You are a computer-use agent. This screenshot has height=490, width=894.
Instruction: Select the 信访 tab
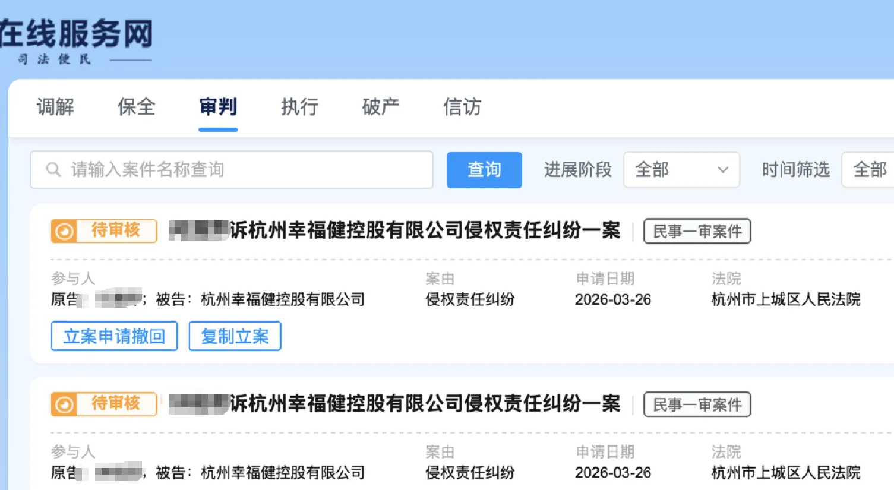point(462,108)
